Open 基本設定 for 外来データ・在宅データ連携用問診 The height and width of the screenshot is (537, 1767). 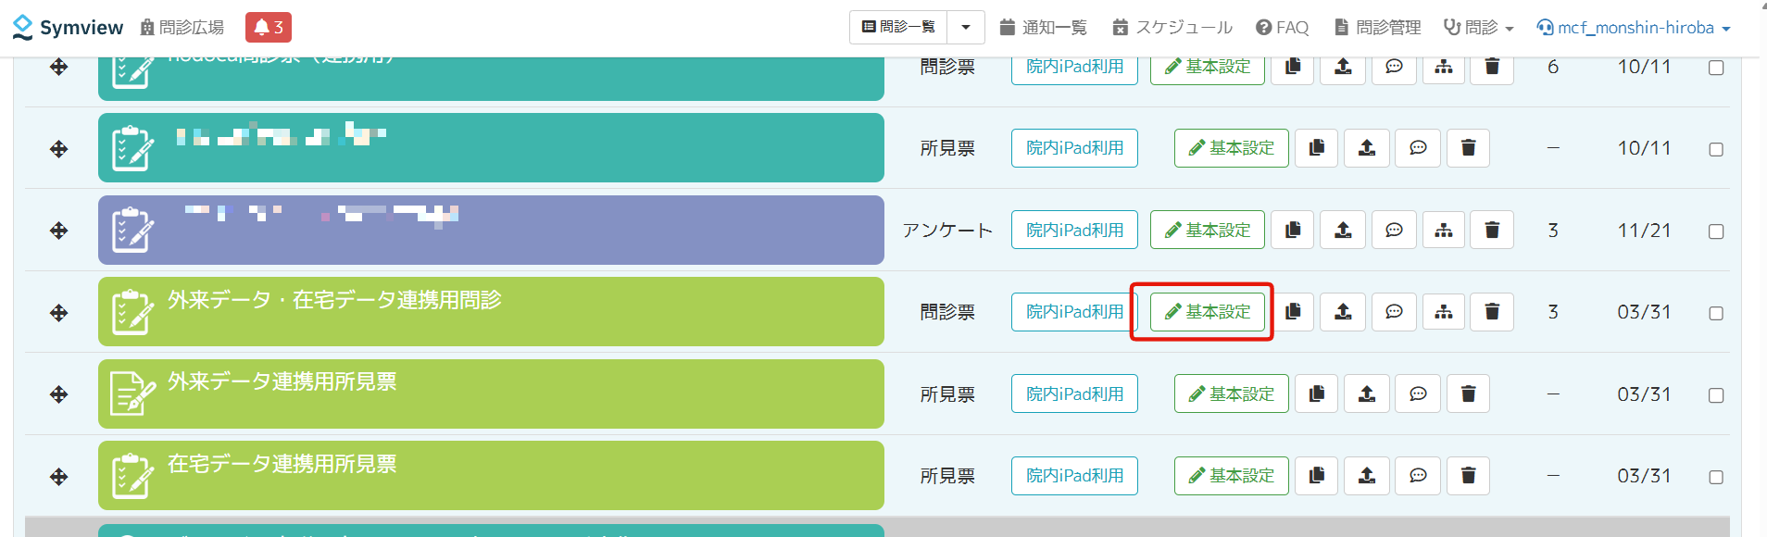tap(1208, 312)
